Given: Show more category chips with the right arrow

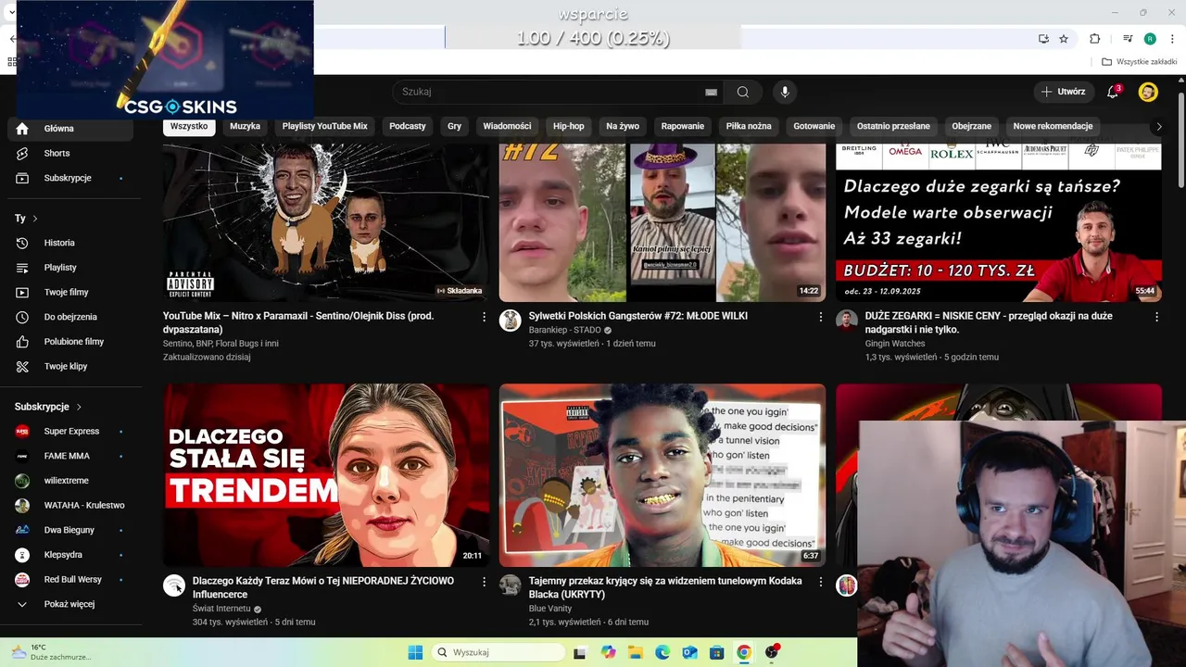Looking at the screenshot, I should 1158,126.
